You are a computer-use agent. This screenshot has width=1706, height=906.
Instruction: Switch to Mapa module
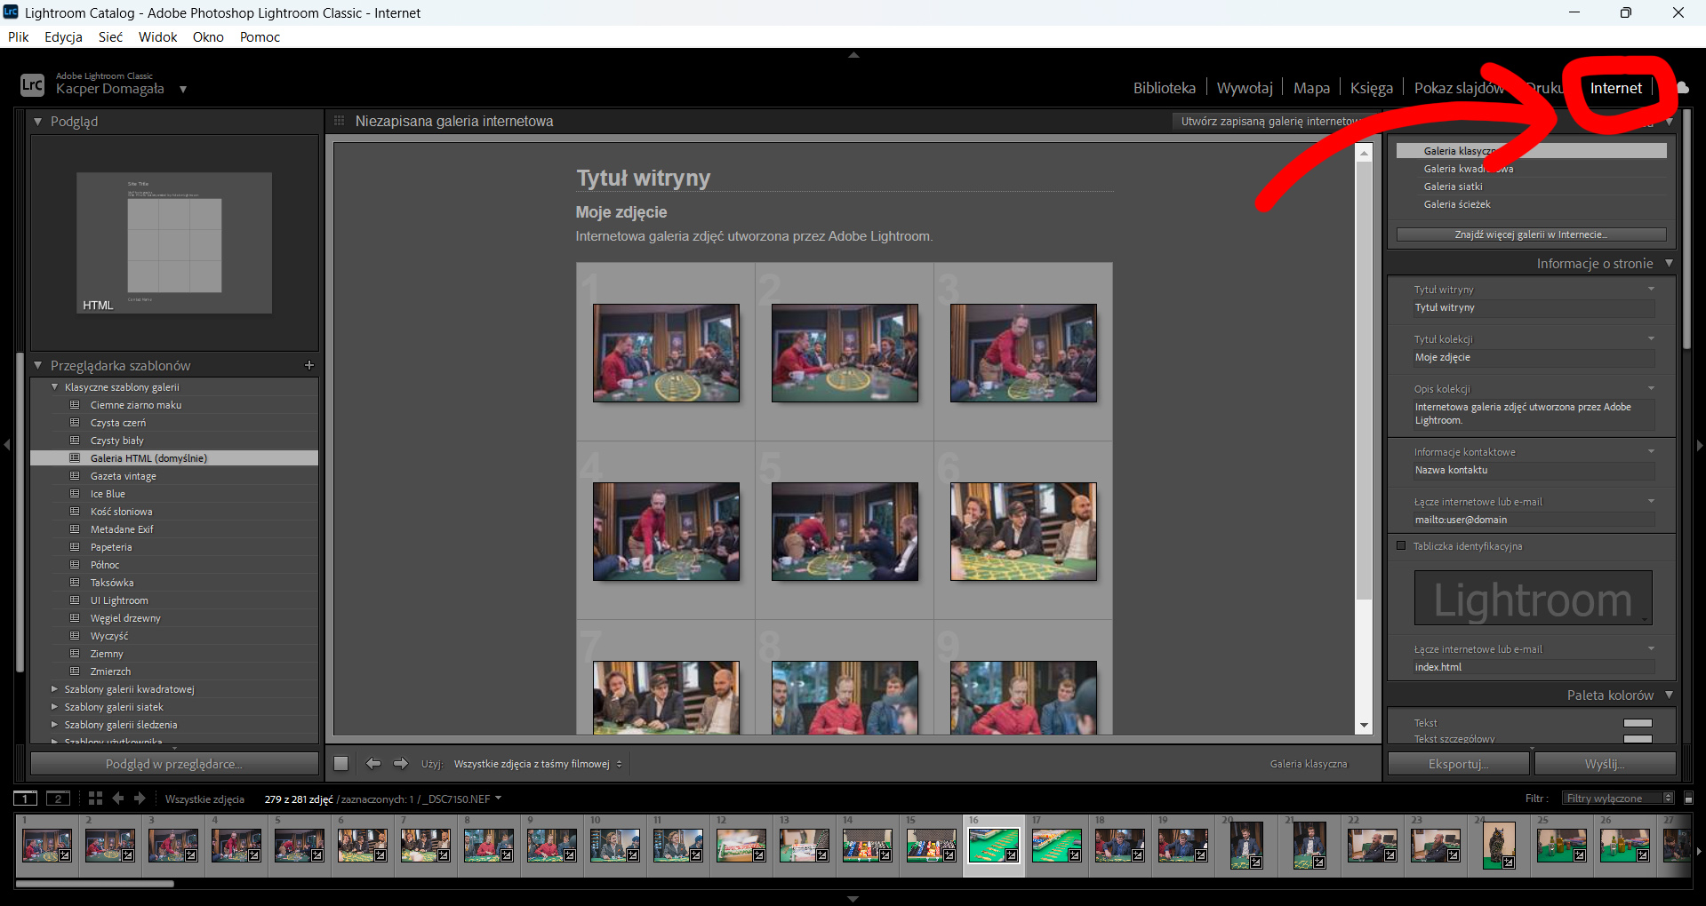pyautogui.click(x=1311, y=88)
